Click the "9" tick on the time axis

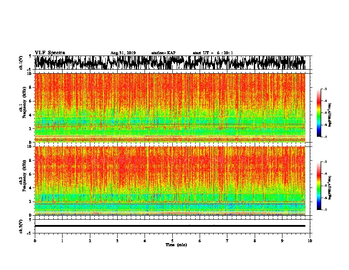click(x=282, y=241)
